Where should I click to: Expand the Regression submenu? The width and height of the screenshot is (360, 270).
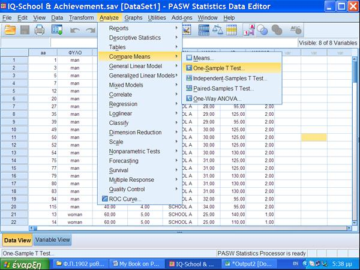(x=140, y=104)
